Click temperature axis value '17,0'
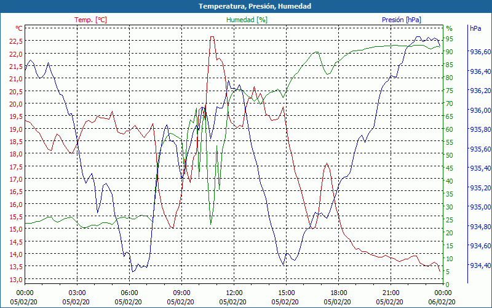This screenshot has width=492, height=308. [17, 179]
